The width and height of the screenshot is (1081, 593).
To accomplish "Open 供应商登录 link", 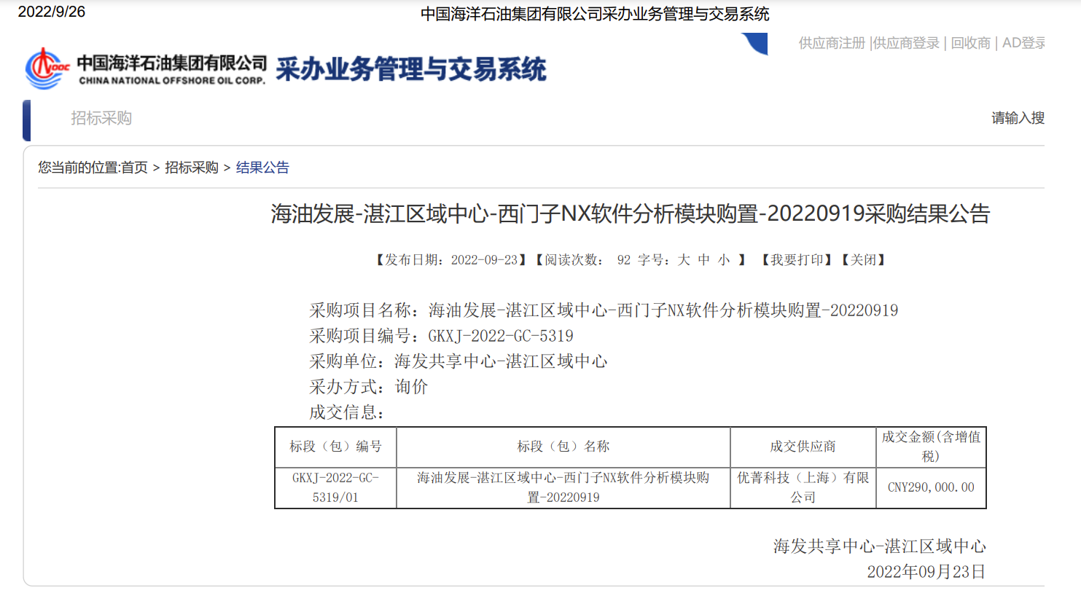I will [906, 43].
